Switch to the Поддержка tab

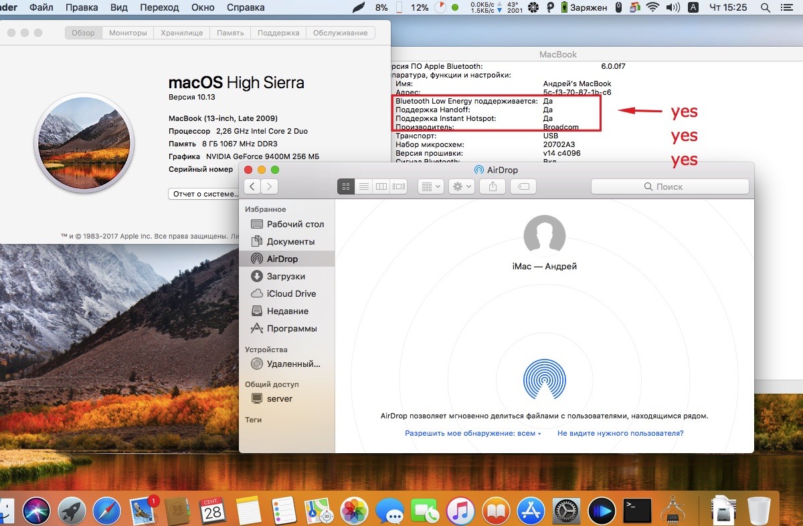(278, 33)
